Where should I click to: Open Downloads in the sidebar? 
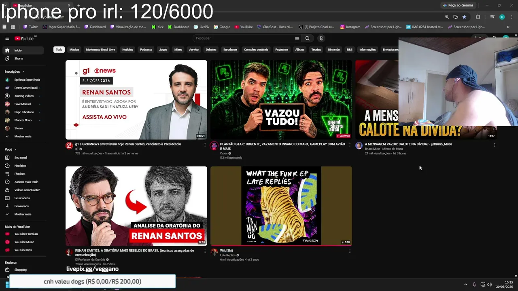(x=23, y=206)
